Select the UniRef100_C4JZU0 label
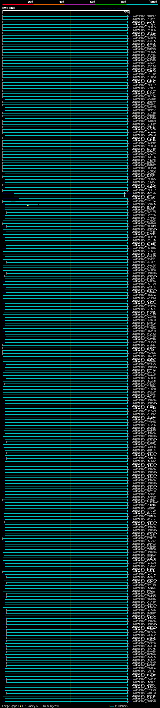Viewport: 160px width, 708px height. tap(143, 301)
